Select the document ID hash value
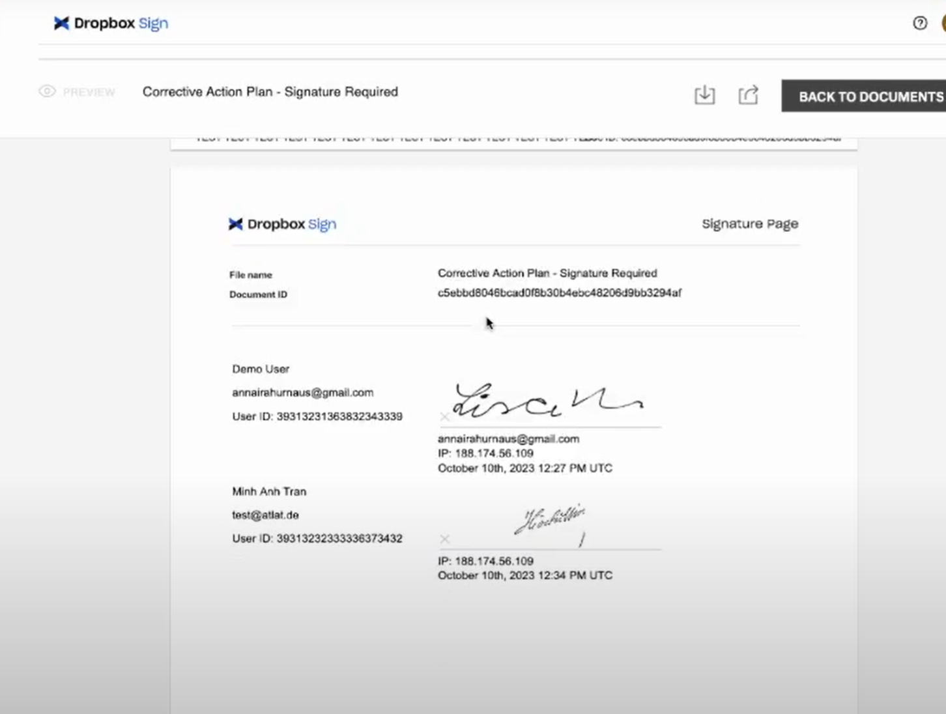Screen dimensions: 946x714 560,293
